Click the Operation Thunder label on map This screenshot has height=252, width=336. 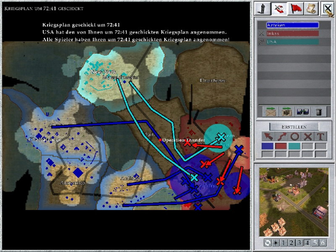click(x=183, y=140)
